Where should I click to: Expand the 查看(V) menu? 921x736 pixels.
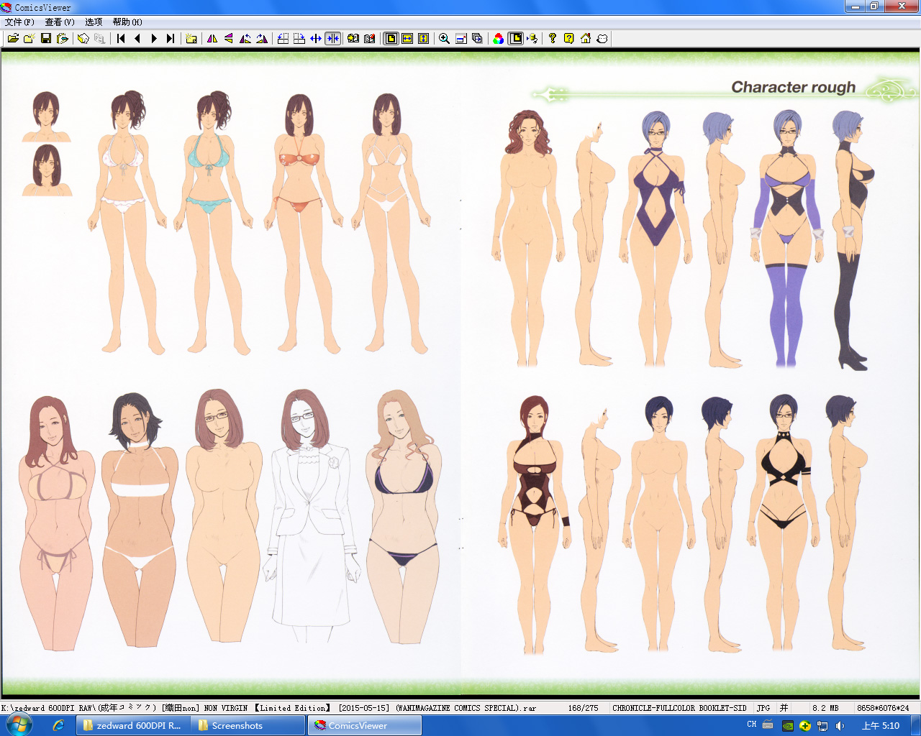(x=60, y=22)
